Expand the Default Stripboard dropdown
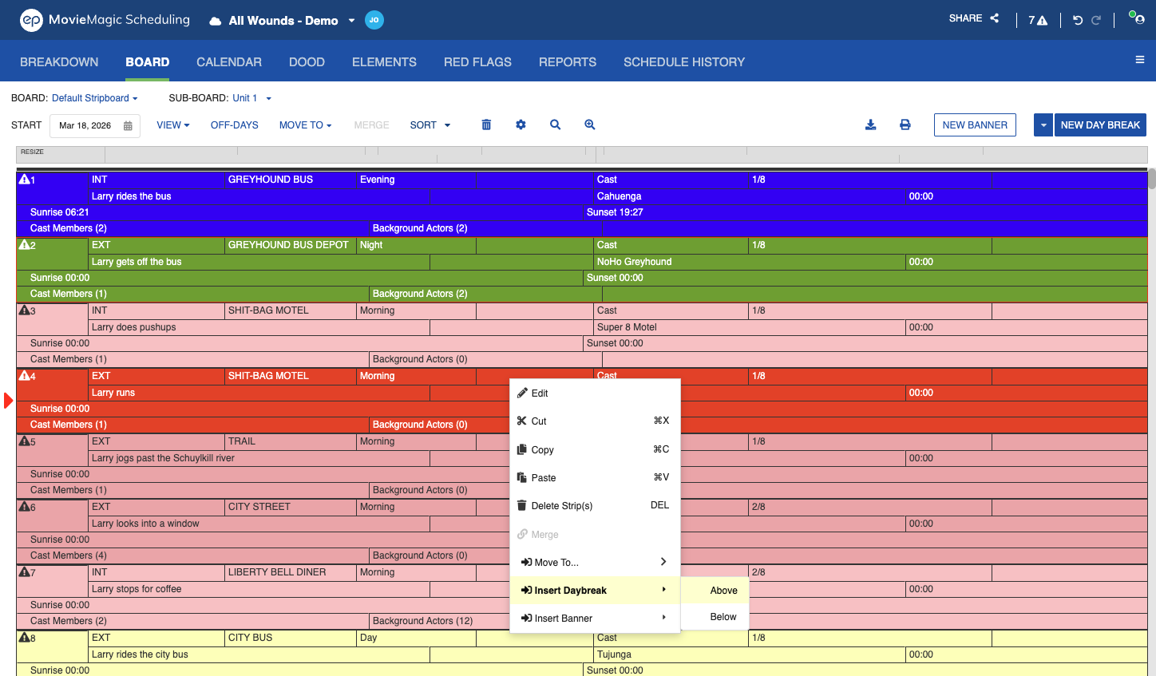The width and height of the screenshot is (1156, 676). pos(95,98)
